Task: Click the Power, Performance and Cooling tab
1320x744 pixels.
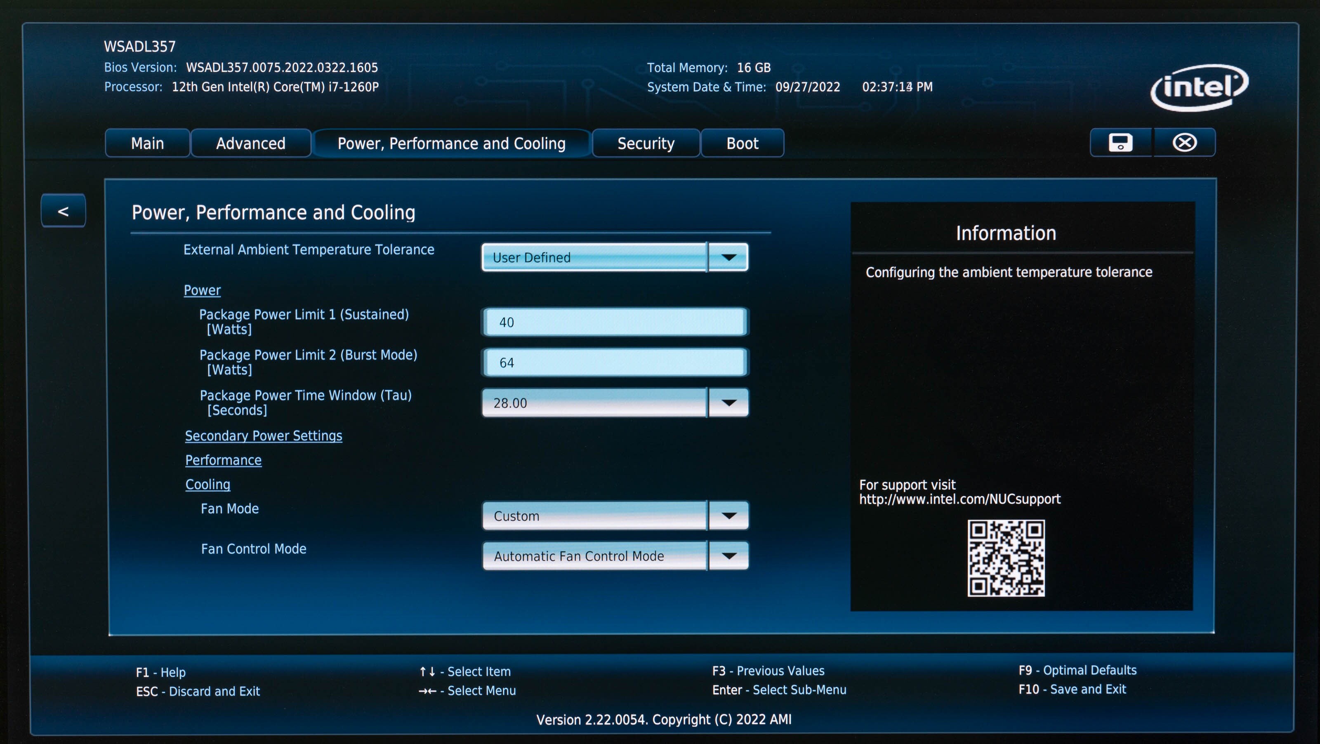Action: pos(451,144)
